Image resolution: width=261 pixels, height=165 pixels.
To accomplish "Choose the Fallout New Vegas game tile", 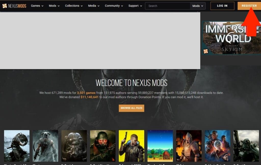I will pos(103,146).
